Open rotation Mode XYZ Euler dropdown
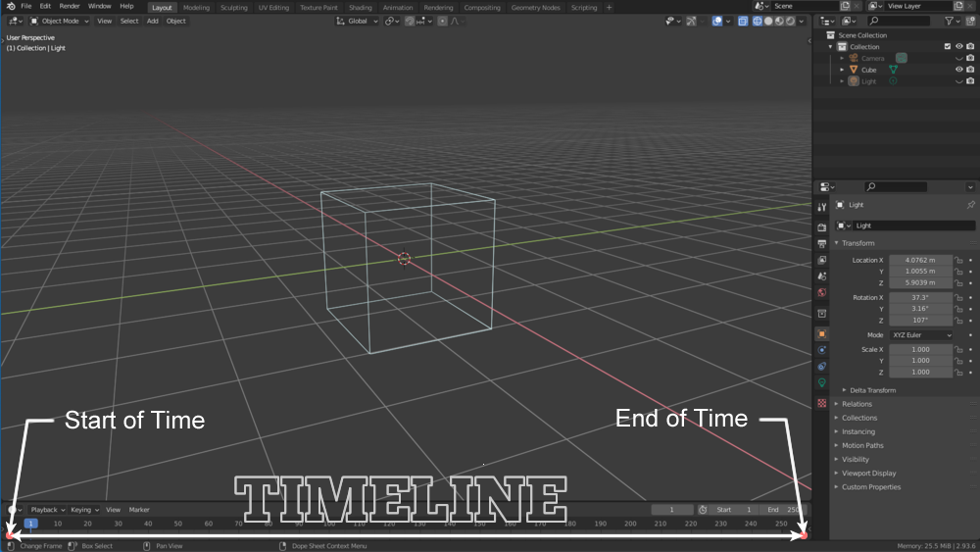The width and height of the screenshot is (980, 552). pos(920,335)
